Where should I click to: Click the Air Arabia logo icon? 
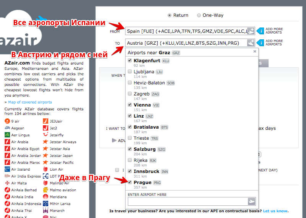(7, 142)
